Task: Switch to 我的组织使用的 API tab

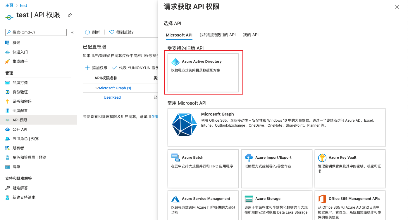Action: (217, 35)
